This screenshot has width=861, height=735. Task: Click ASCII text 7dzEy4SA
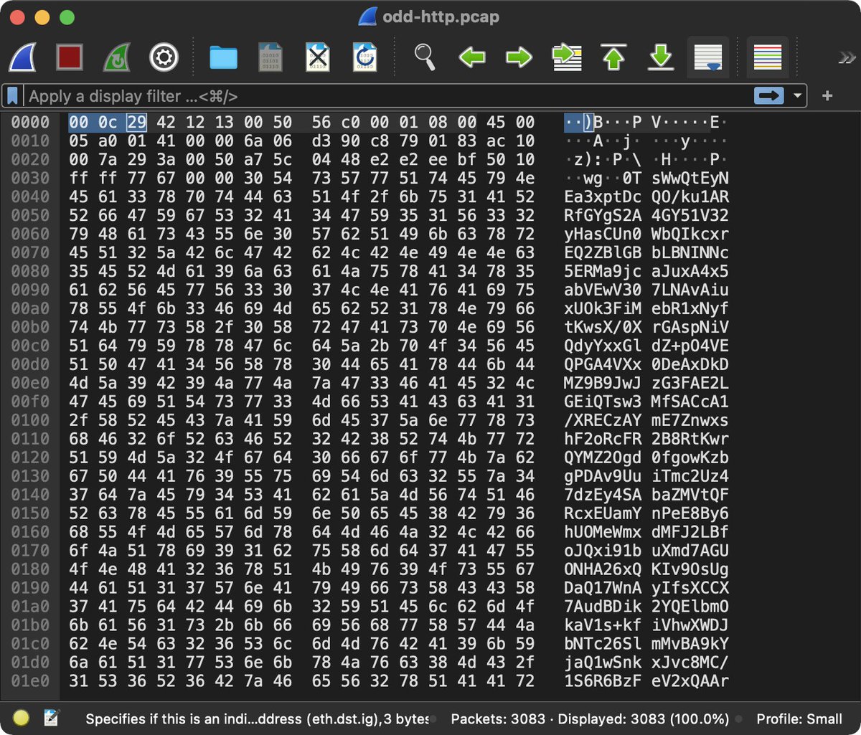pyautogui.click(x=603, y=495)
